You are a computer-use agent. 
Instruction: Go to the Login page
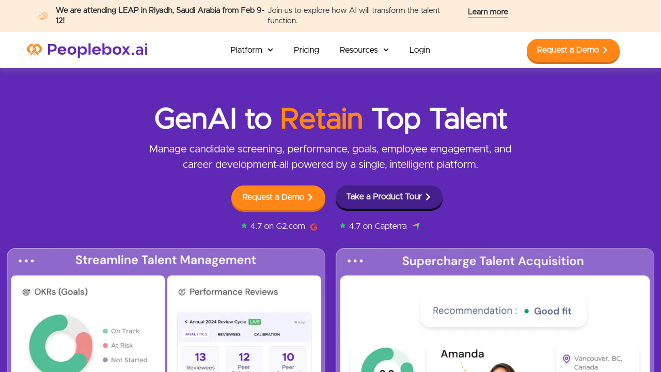point(419,50)
